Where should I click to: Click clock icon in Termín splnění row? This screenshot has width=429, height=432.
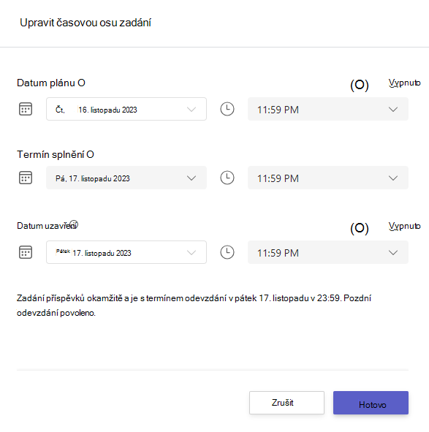(x=227, y=178)
